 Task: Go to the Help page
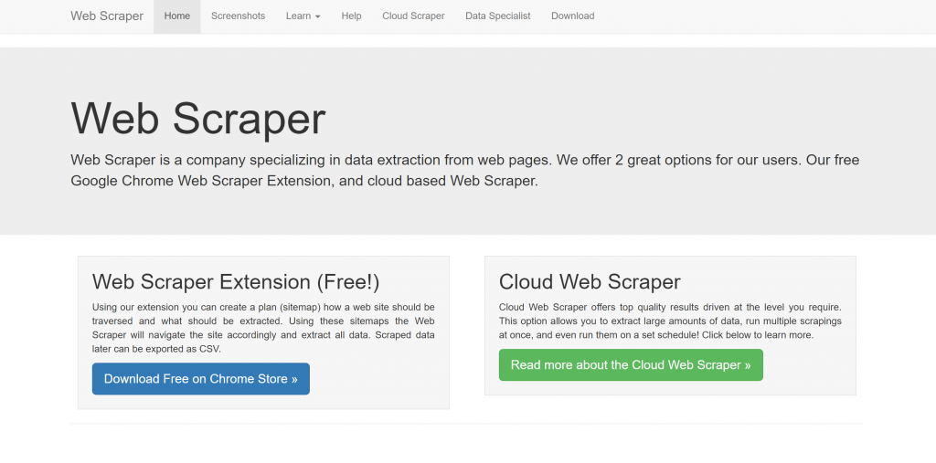point(351,16)
